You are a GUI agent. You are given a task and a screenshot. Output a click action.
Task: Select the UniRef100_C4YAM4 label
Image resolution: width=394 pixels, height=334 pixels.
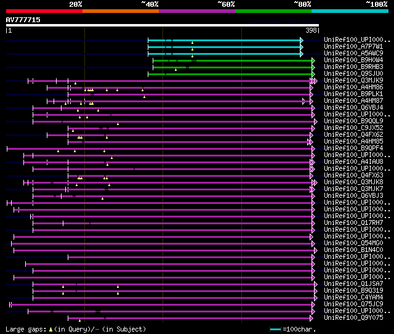point(353,298)
